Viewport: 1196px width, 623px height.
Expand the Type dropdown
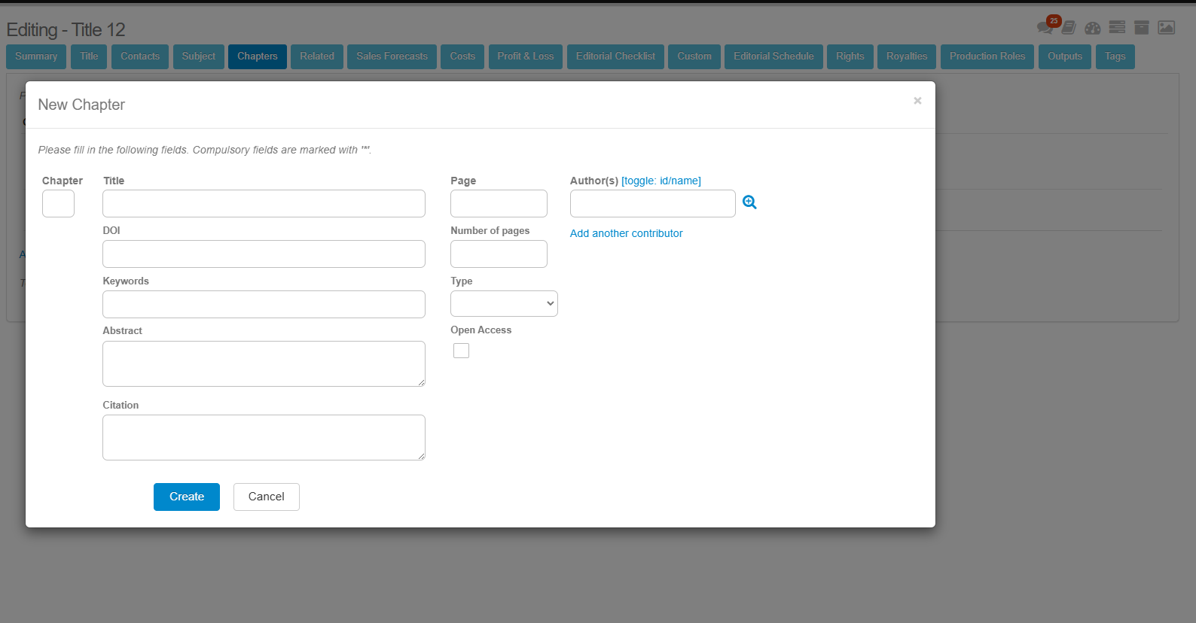[504, 303]
